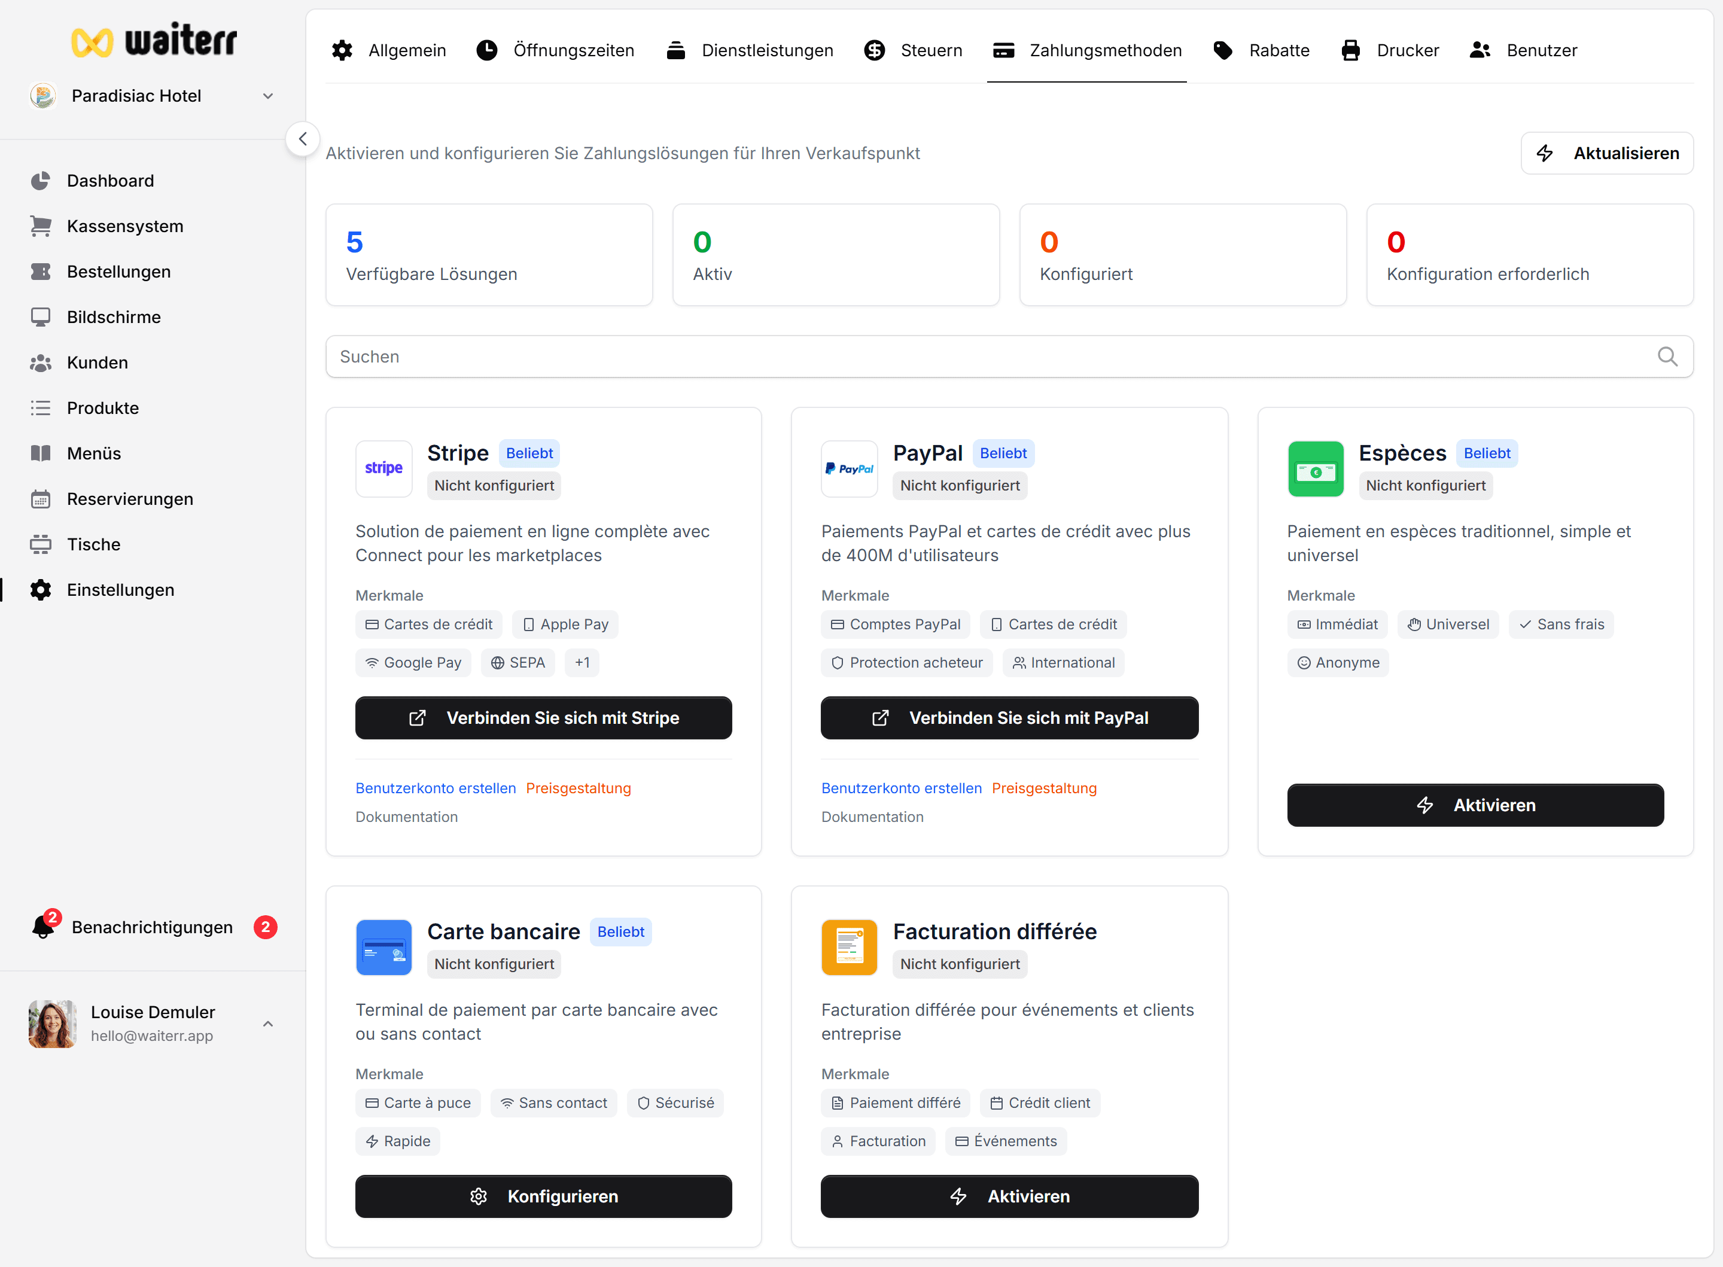Click the Paradisiac Hotel avatar

coord(43,96)
